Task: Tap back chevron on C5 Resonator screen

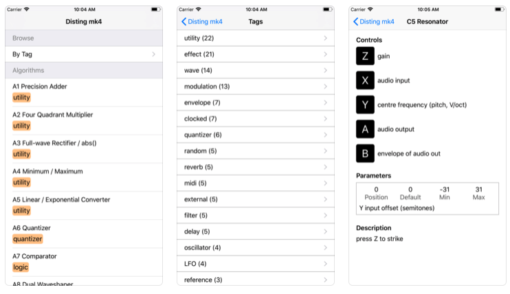Action: tap(355, 21)
